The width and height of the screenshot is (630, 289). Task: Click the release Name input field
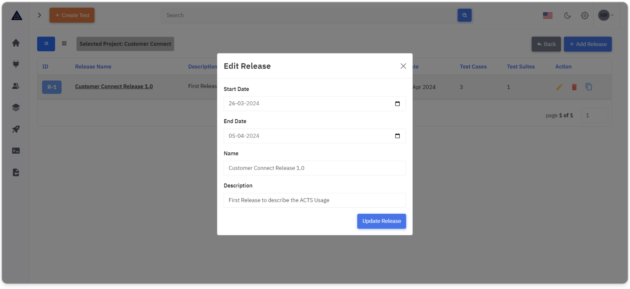click(315, 168)
